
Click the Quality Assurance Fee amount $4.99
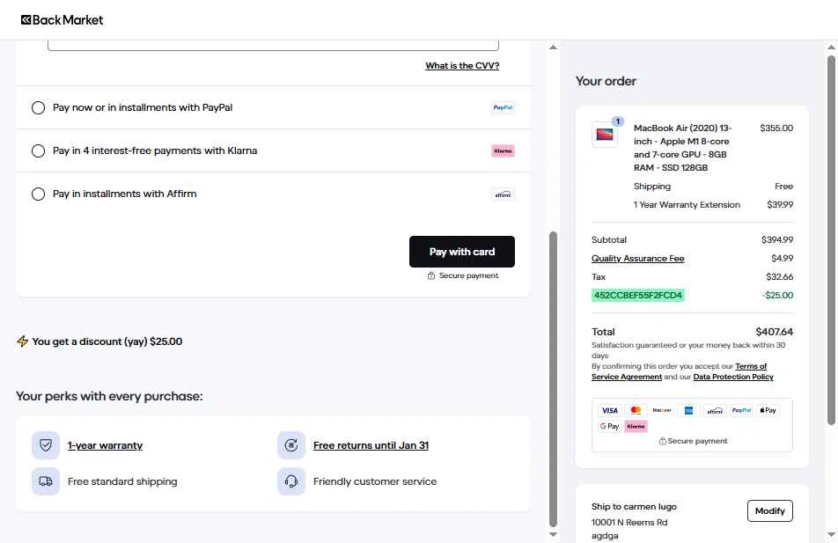tap(782, 258)
